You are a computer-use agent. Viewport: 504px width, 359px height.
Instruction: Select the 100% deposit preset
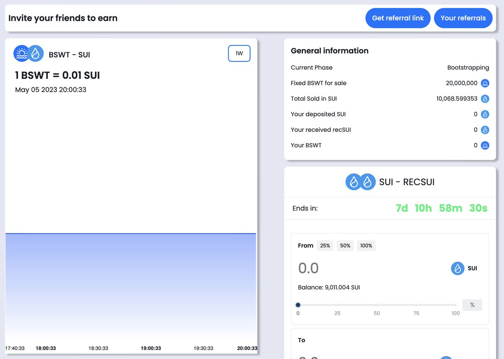366,245
